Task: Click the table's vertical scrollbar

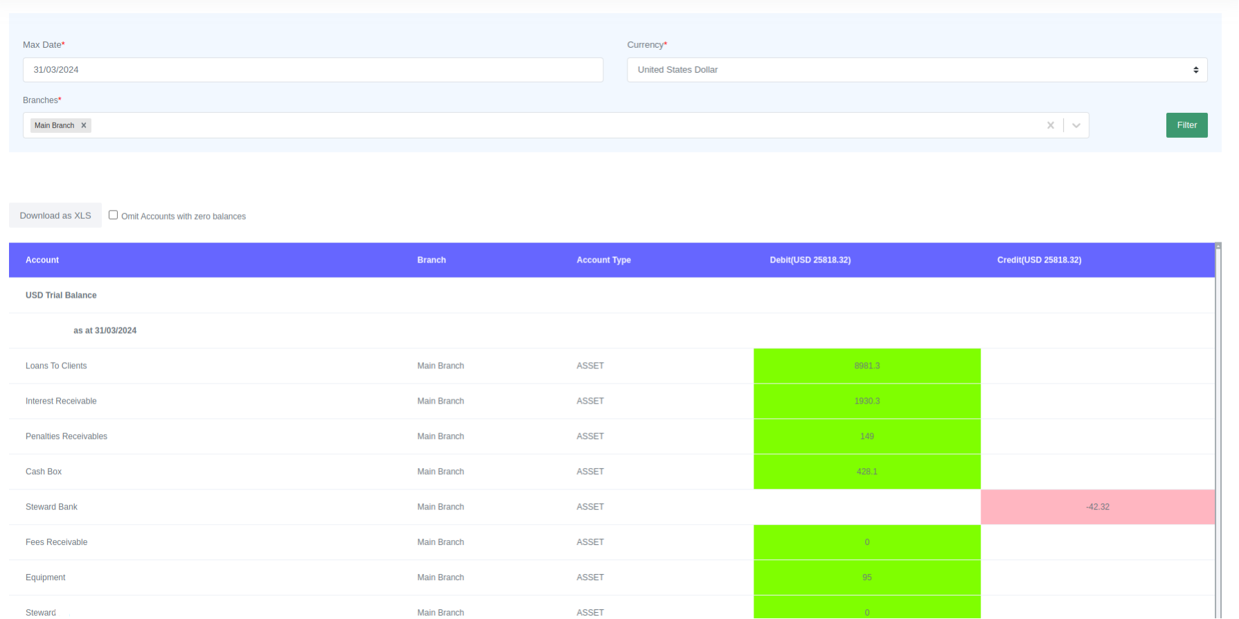Action: (x=1218, y=429)
